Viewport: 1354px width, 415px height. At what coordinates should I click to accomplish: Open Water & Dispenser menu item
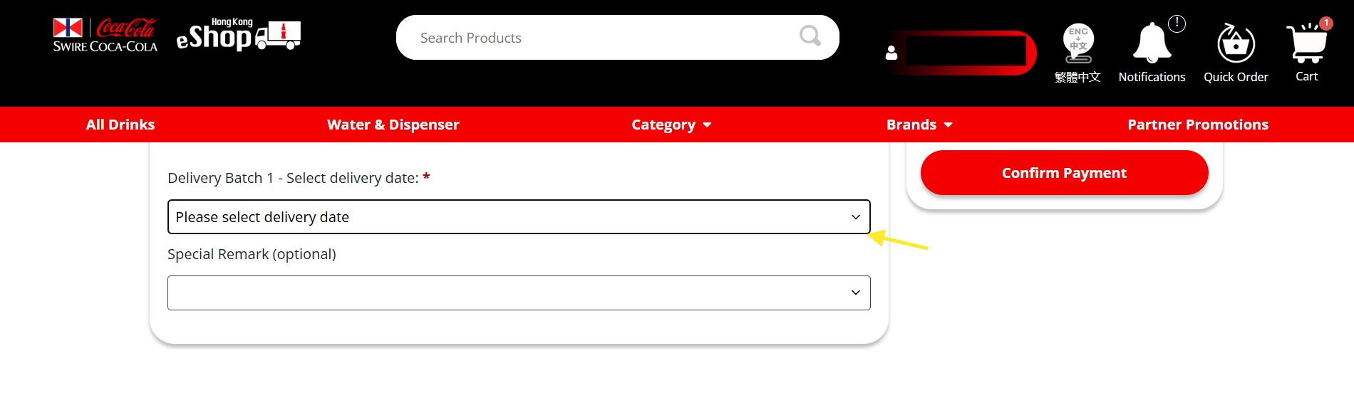pos(393,125)
